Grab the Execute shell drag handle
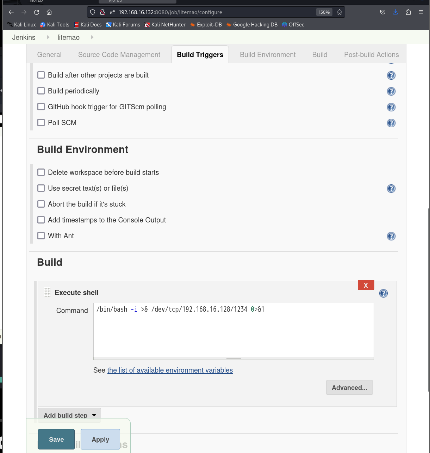The height and width of the screenshot is (453, 430). point(48,292)
